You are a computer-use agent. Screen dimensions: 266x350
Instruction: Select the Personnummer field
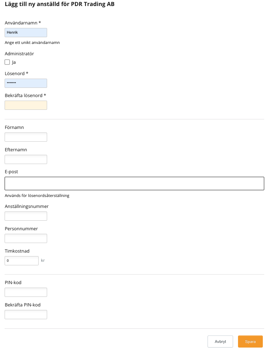click(x=26, y=238)
